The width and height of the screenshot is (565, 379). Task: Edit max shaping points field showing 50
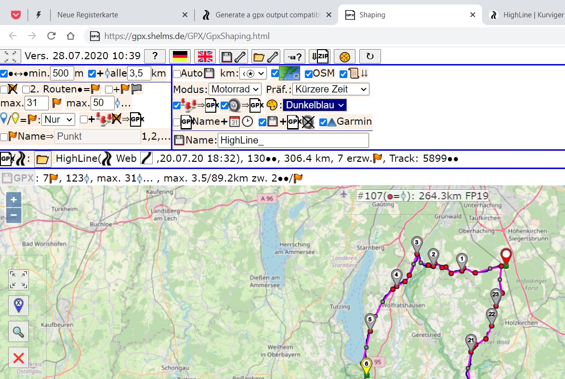102,103
